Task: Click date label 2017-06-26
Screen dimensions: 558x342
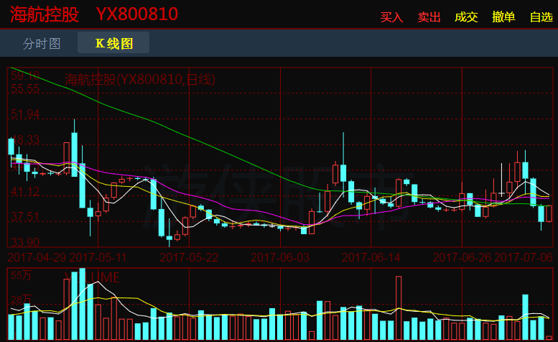Action: (x=462, y=257)
